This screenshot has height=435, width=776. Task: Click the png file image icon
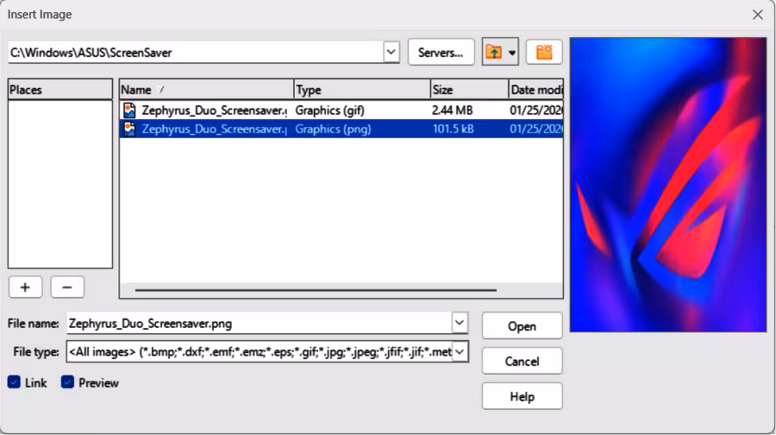pyautogui.click(x=129, y=129)
